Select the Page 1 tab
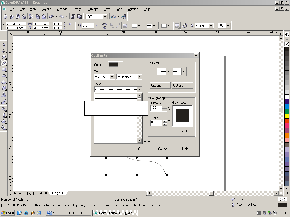The height and width of the screenshot is (217, 290). [x=58, y=193]
